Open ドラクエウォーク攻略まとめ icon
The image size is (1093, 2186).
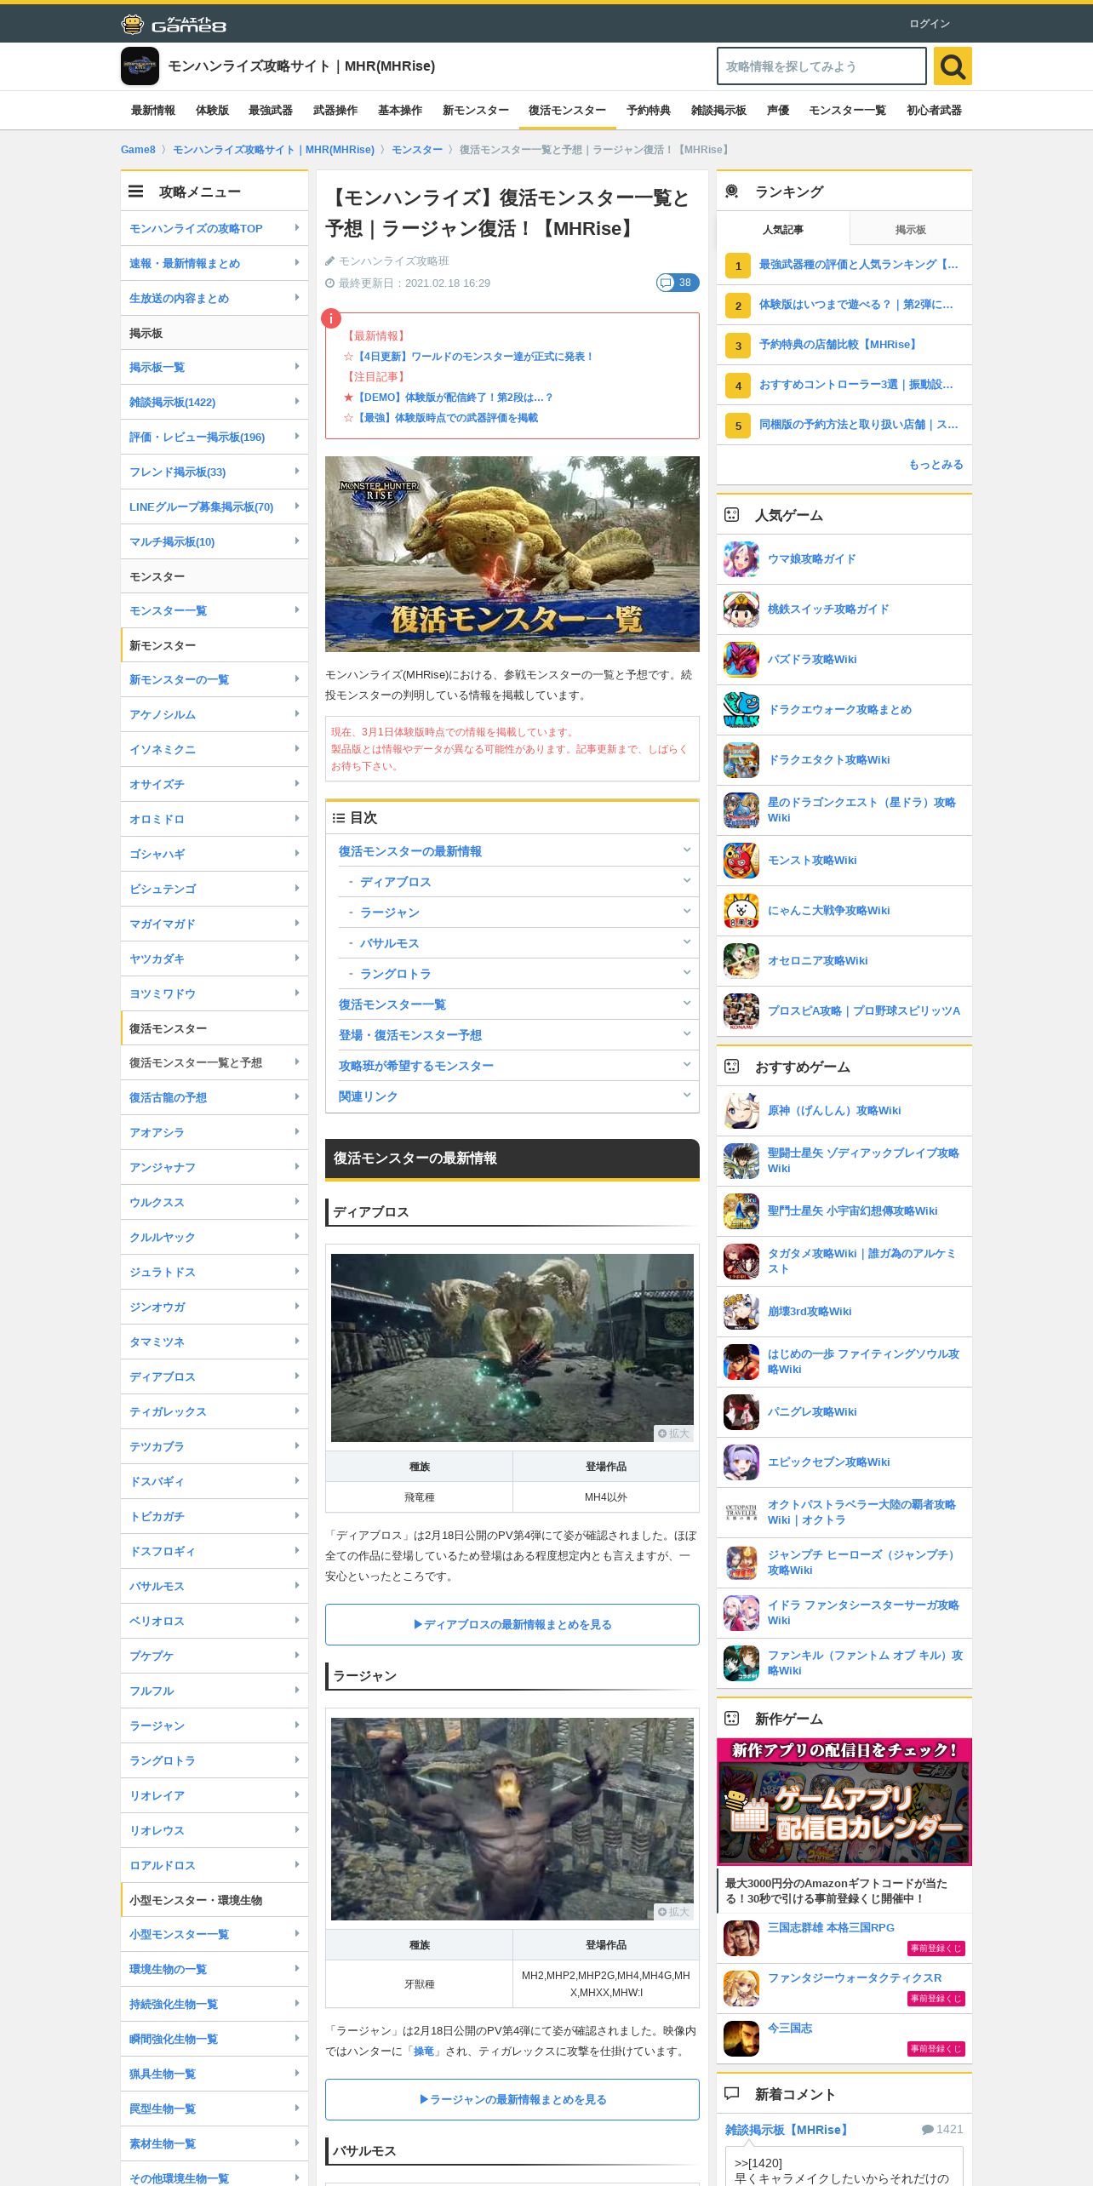point(741,710)
